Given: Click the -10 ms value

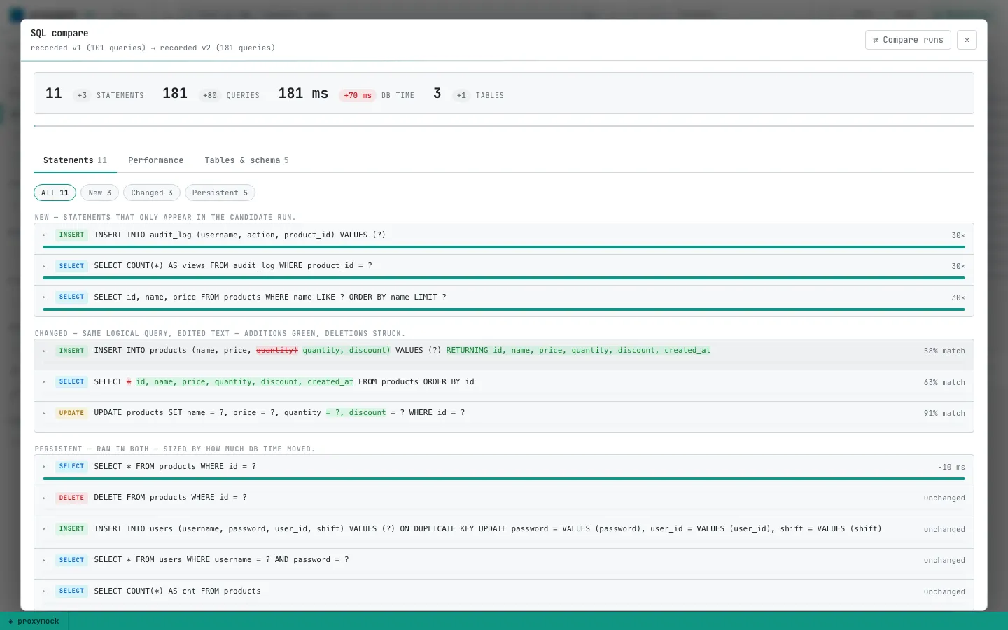Looking at the screenshot, I should click(x=951, y=468).
